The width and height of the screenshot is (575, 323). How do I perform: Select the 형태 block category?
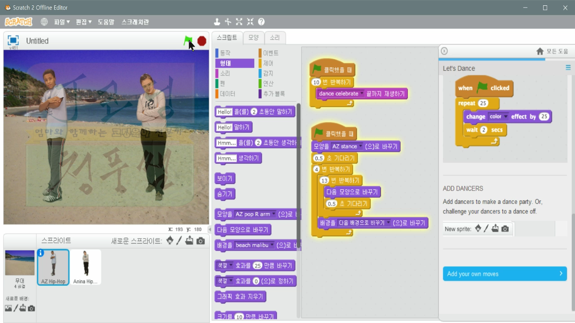(234, 63)
